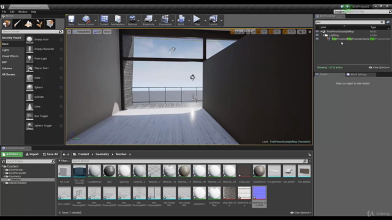Open the Perspective view dropdown

pos(81,32)
